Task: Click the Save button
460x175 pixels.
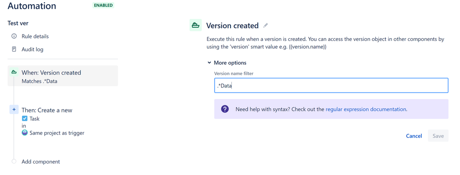Action: 438,136
